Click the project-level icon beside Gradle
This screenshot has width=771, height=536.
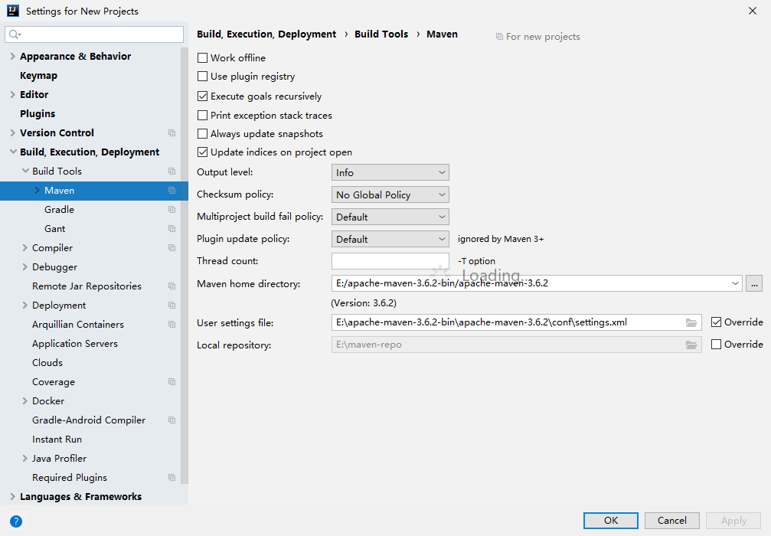click(x=172, y=210)
